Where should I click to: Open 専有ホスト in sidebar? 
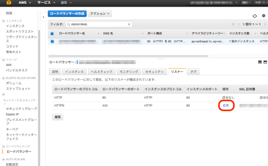13,52
